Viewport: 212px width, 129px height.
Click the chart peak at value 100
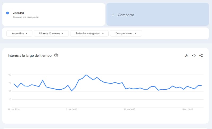tap(86, 75)
